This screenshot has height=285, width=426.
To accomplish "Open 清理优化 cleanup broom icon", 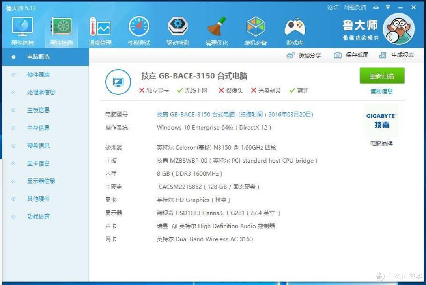I will point(217,31).
